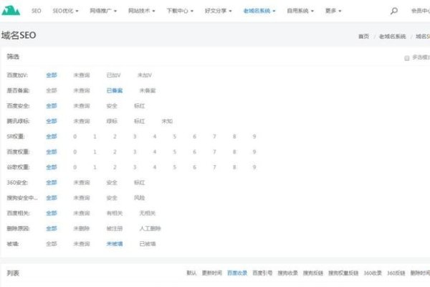
Task: Select 全部 in the 百度权重 row
Action: (52, 152)
